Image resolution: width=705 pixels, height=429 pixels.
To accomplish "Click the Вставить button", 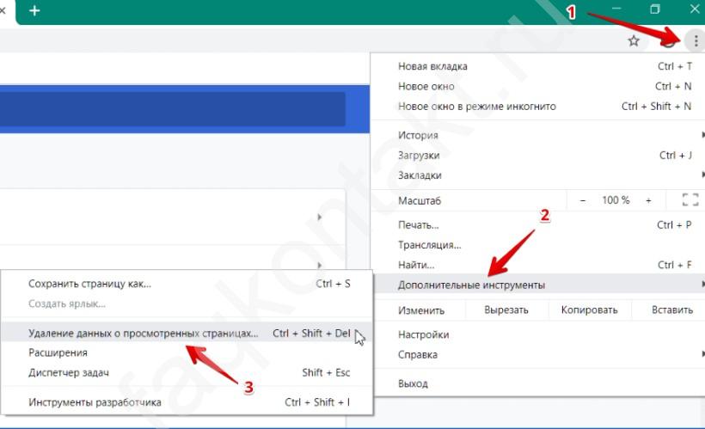I will (671, 310).
